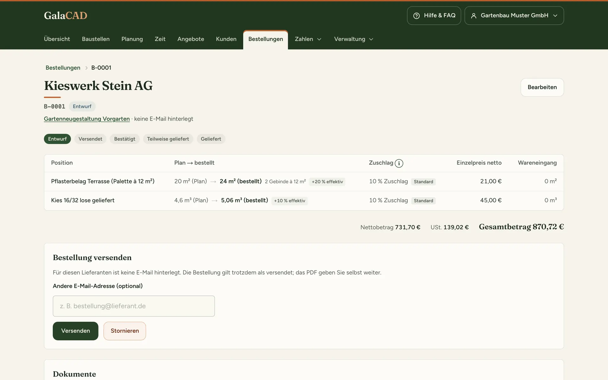Viewport: 608px width, 380px height.
Task: Click the price 21,00 €
Action: coord(491,181)
